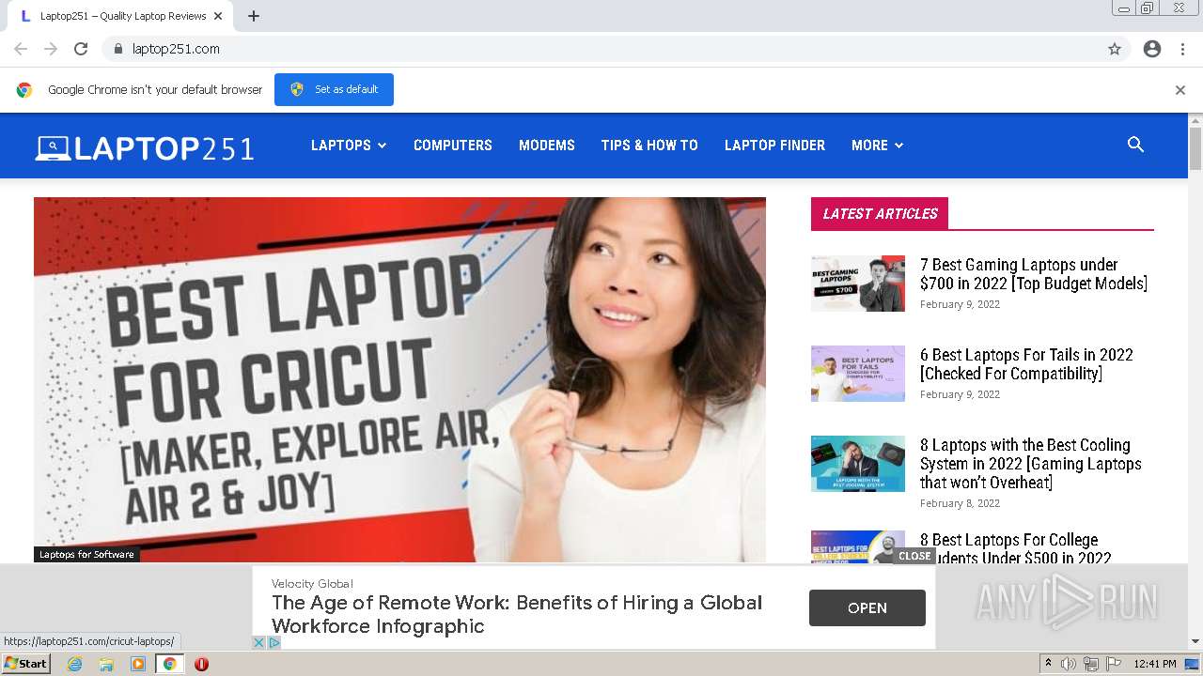Click the Laptop251 site logo
The image size is (1203, 676).
145,147
